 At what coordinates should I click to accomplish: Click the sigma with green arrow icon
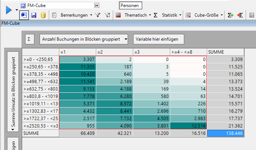[230, 15]
